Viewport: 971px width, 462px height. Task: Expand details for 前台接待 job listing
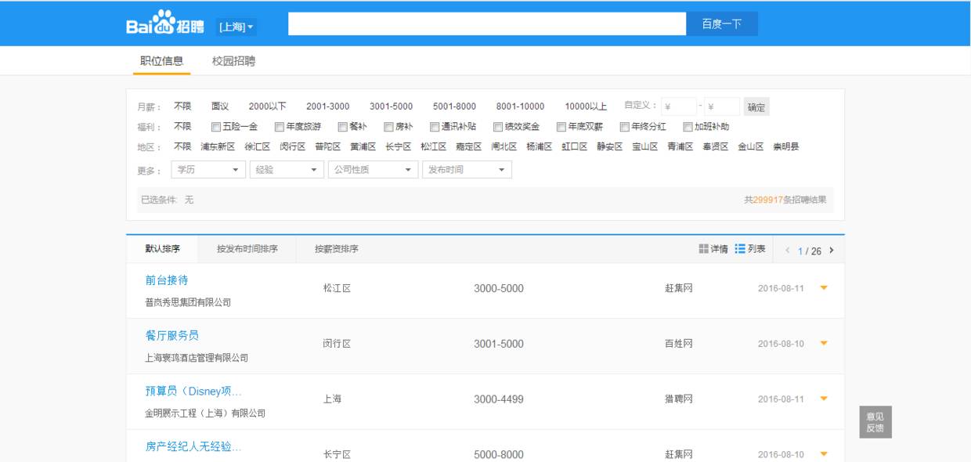(823, 288)
